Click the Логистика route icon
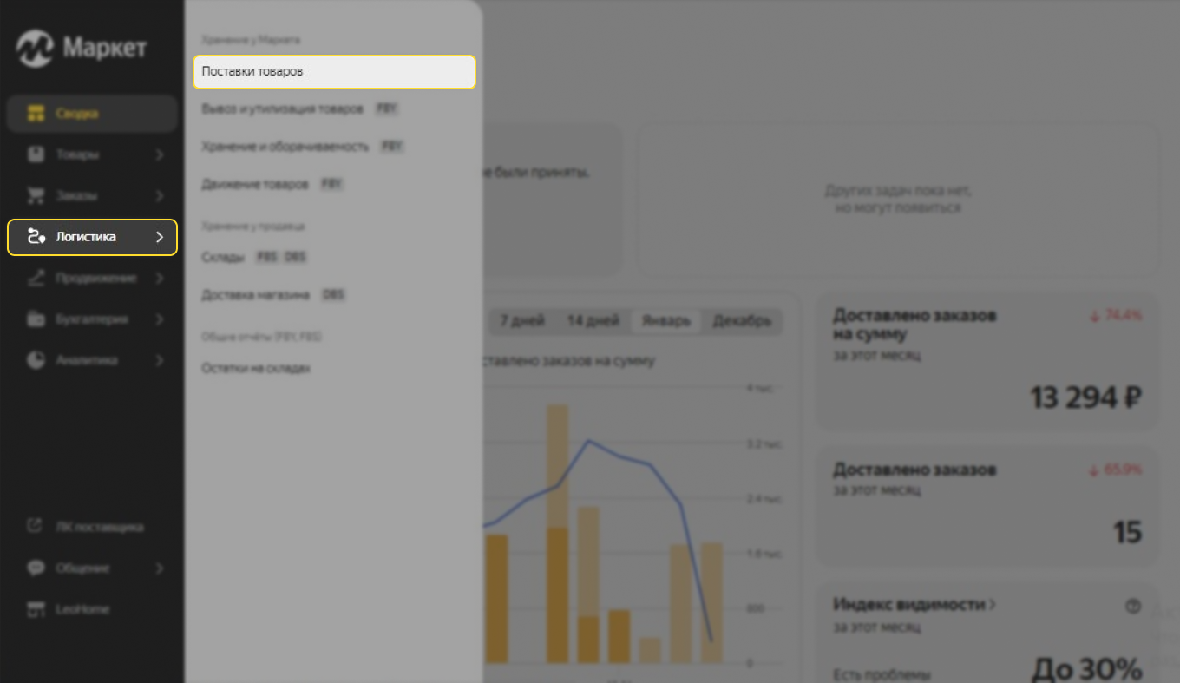The height and width of the screenshot is (683, 1180). 36,237
